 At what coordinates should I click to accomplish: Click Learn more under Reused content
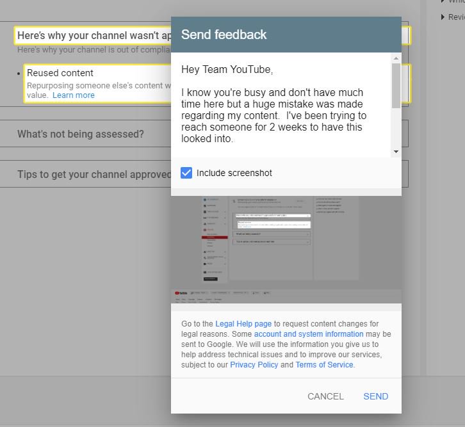pos(74,95)
